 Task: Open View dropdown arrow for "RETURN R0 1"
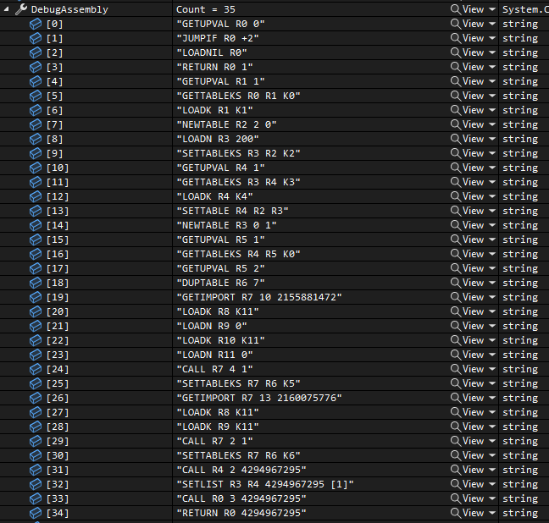492,67
